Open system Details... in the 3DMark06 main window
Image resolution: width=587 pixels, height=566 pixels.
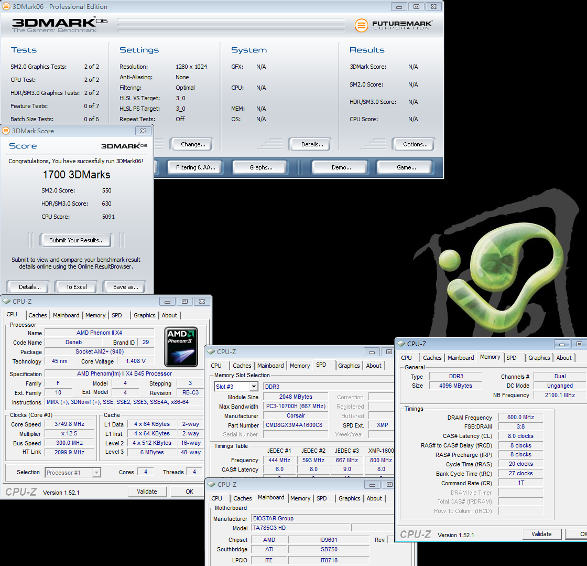pyautogui.click(x=312, y=144)
